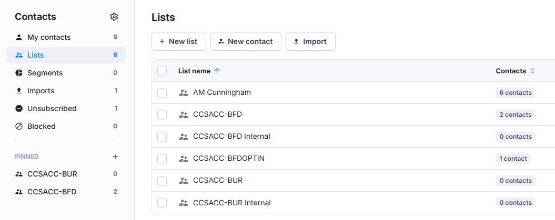
Task: Open the Lists section in sidebar
Action: pos(66,55)
